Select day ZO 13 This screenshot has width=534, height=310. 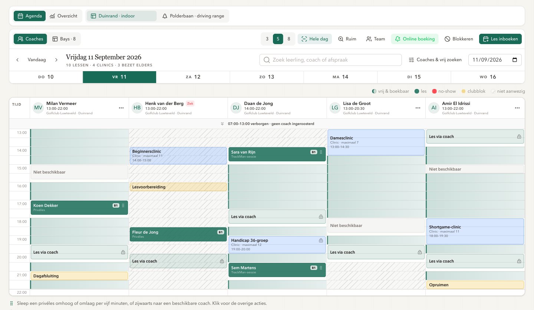click(x=267, y=77)
